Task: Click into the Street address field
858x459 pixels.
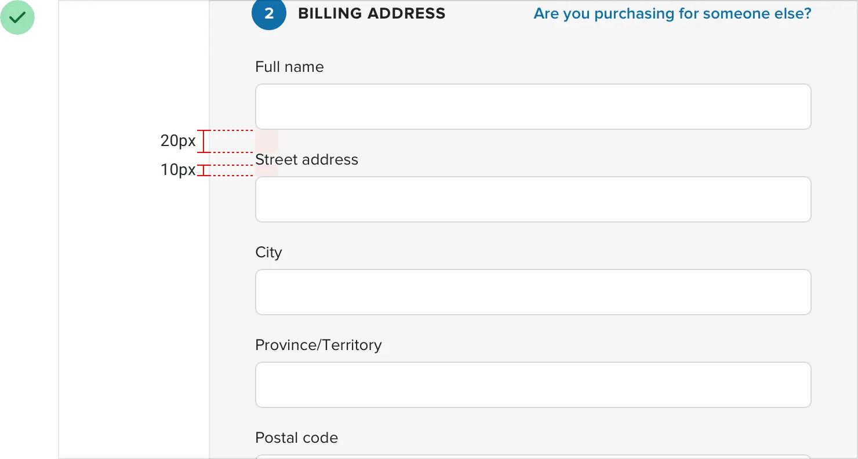Action: [533, 199]
